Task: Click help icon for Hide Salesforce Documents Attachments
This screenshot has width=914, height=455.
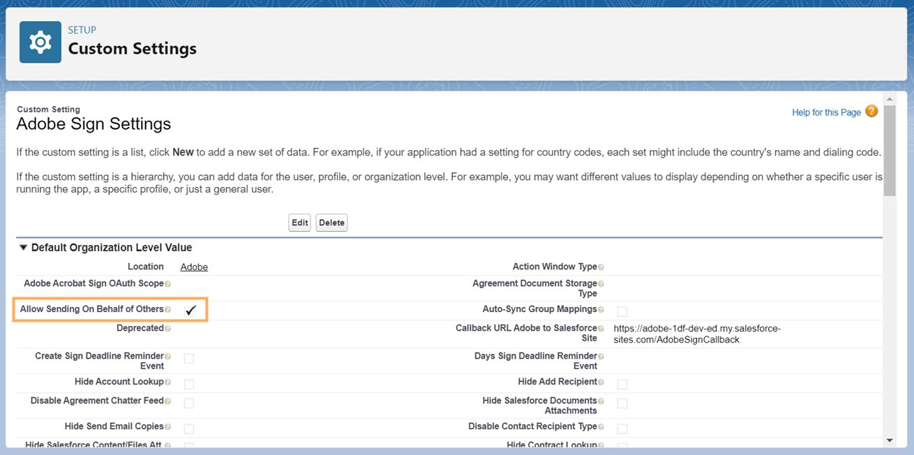Action: (x=601, y=401)
